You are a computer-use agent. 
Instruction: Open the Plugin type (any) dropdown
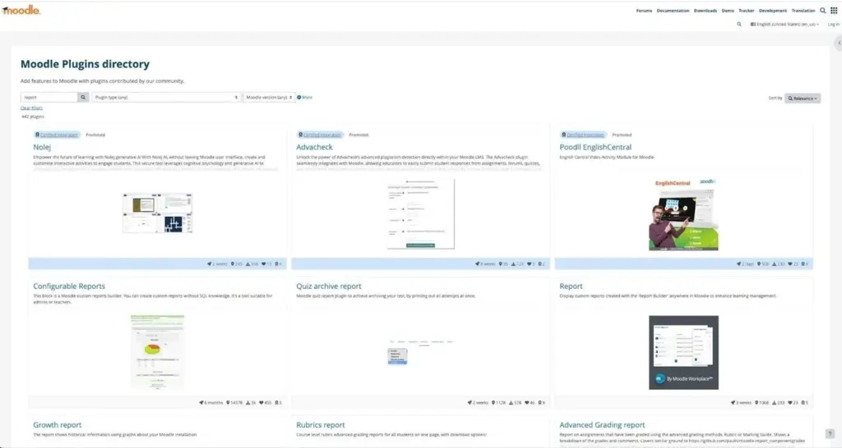click(x=165, y=98)
